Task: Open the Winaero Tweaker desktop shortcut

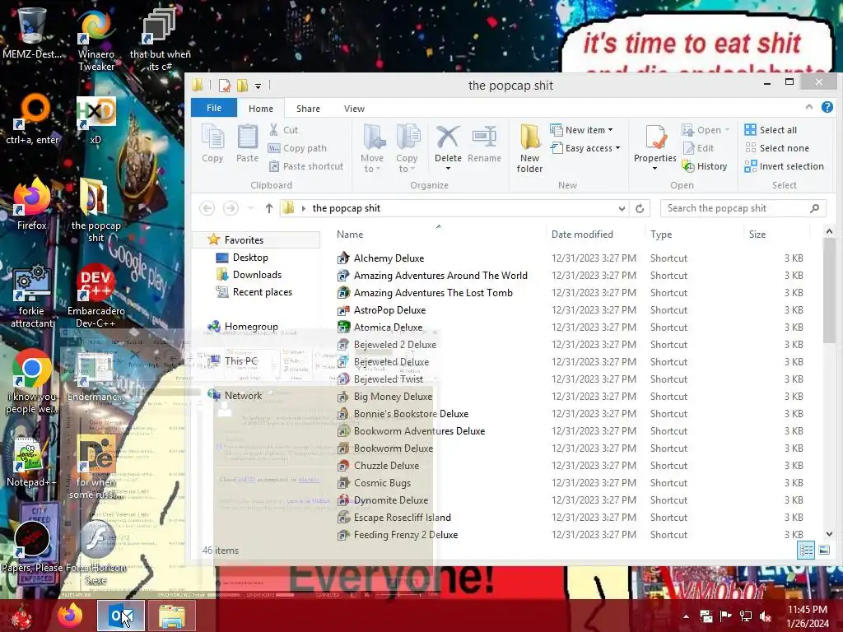Action: tap(96, 41)
